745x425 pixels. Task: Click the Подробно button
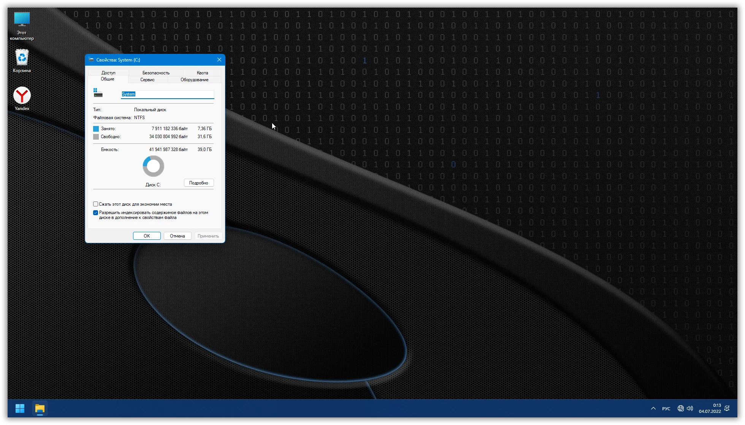click(198, 183)
